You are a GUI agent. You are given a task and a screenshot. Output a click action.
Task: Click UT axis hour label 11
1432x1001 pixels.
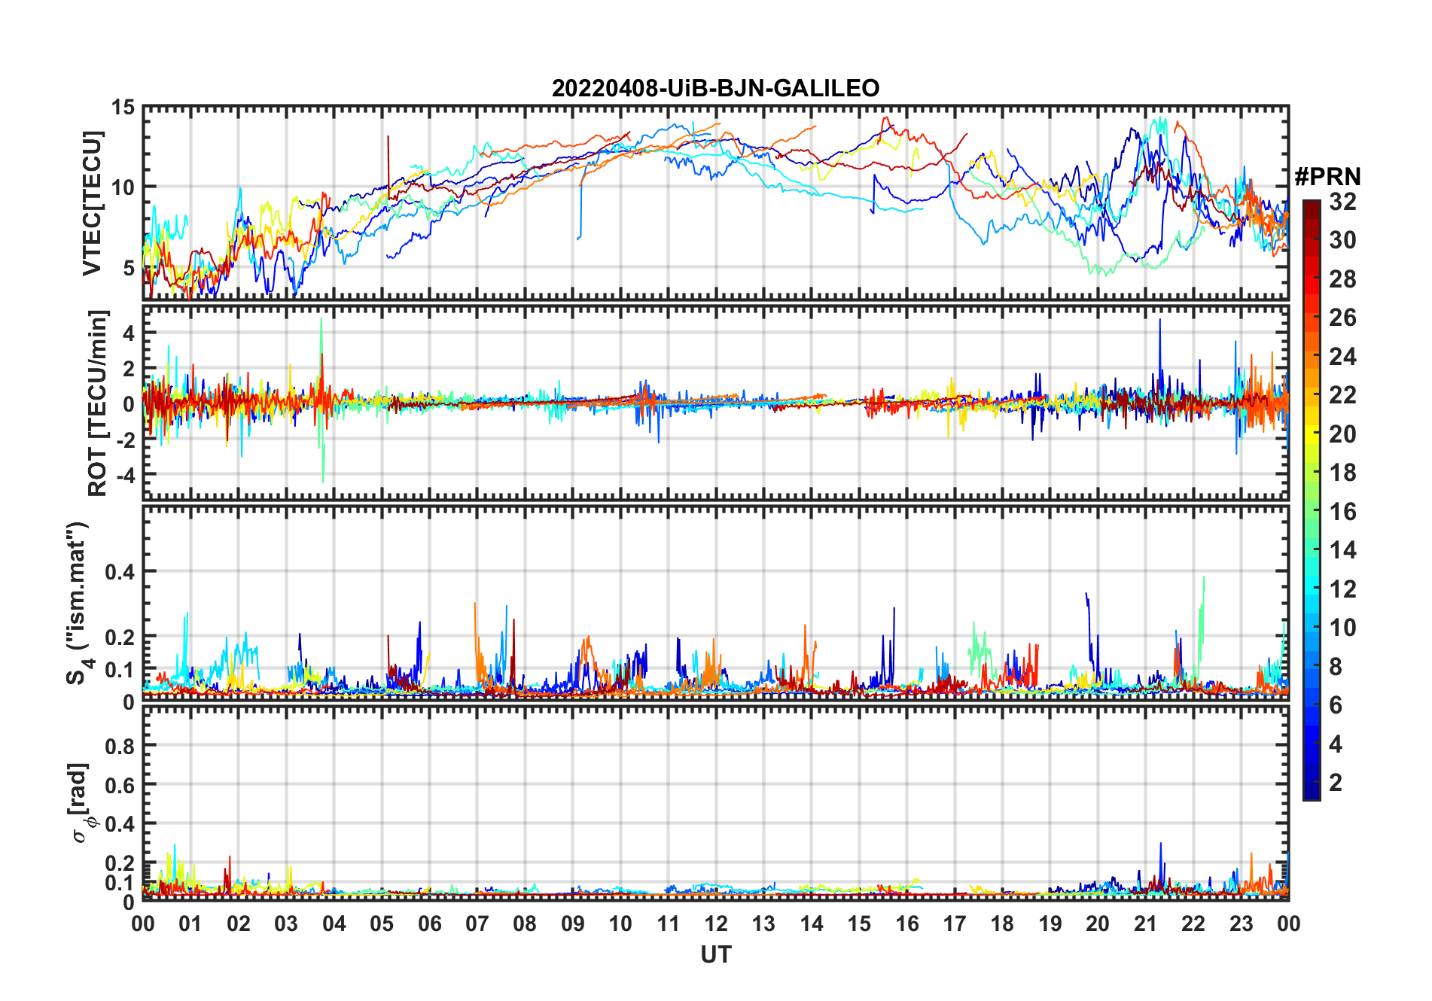pos(668,923)
